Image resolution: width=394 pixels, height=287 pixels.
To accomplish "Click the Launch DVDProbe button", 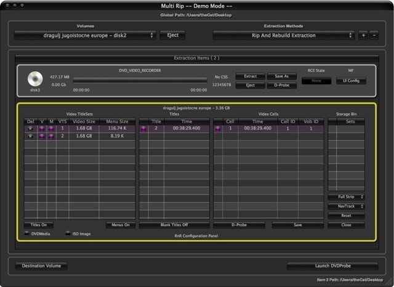I will [332, 266].
